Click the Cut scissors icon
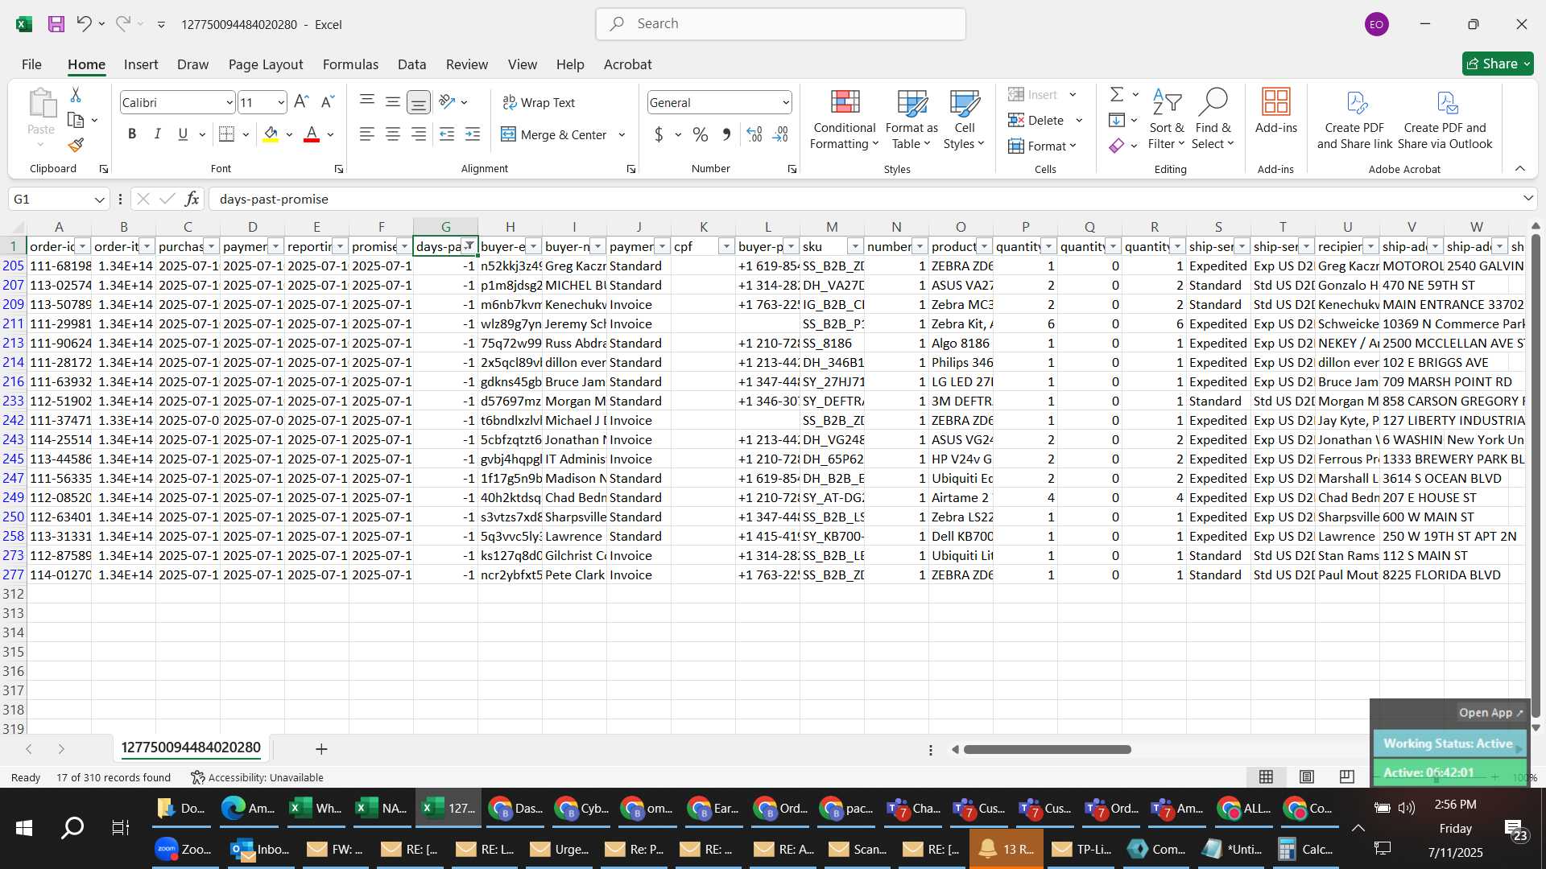The image size is (1546, 869). point(76,95)
